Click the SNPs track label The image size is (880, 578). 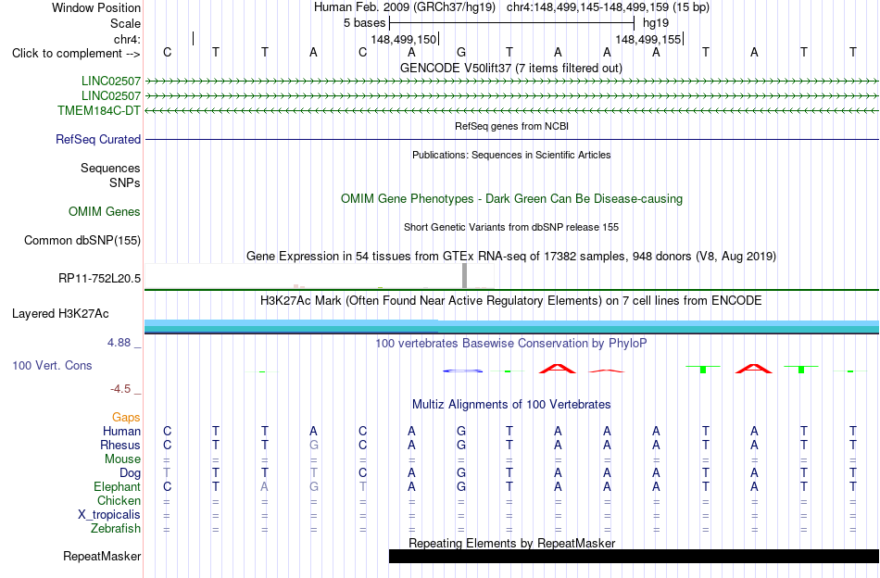point(125,182)
